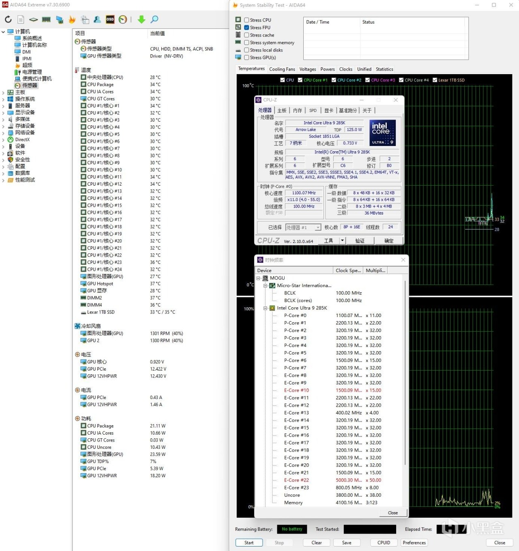519x551 pixels.
Task: Switch to the Cooling Fans tab
Action: [282, 69]
